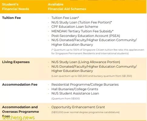Click Hall Bursaries/College Grants
The image size is (147, 121).
tap(75, 89)
